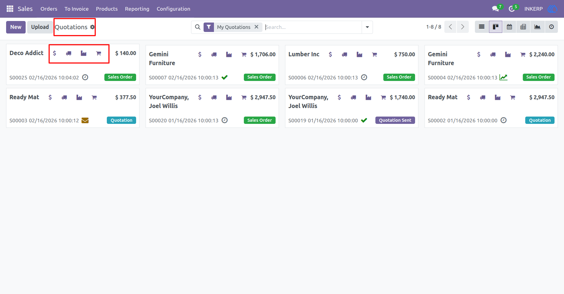Click the $ 2,240.00 amount

click(542, 54)
